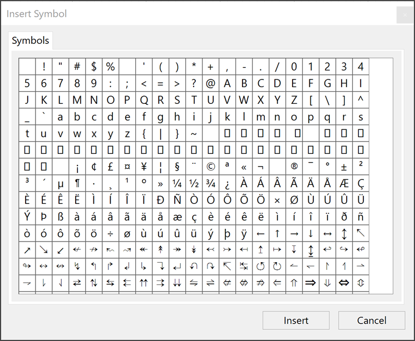This screenshot has height=341, width=415.
Task: Select the Eth Ð capital character
Action: point(160,200)
